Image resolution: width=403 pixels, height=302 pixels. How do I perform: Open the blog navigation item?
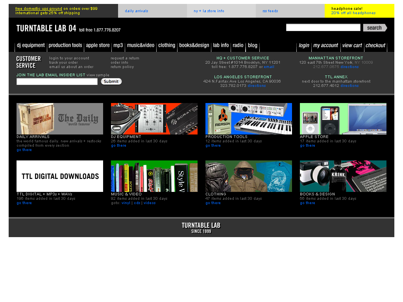pos(252,46)
